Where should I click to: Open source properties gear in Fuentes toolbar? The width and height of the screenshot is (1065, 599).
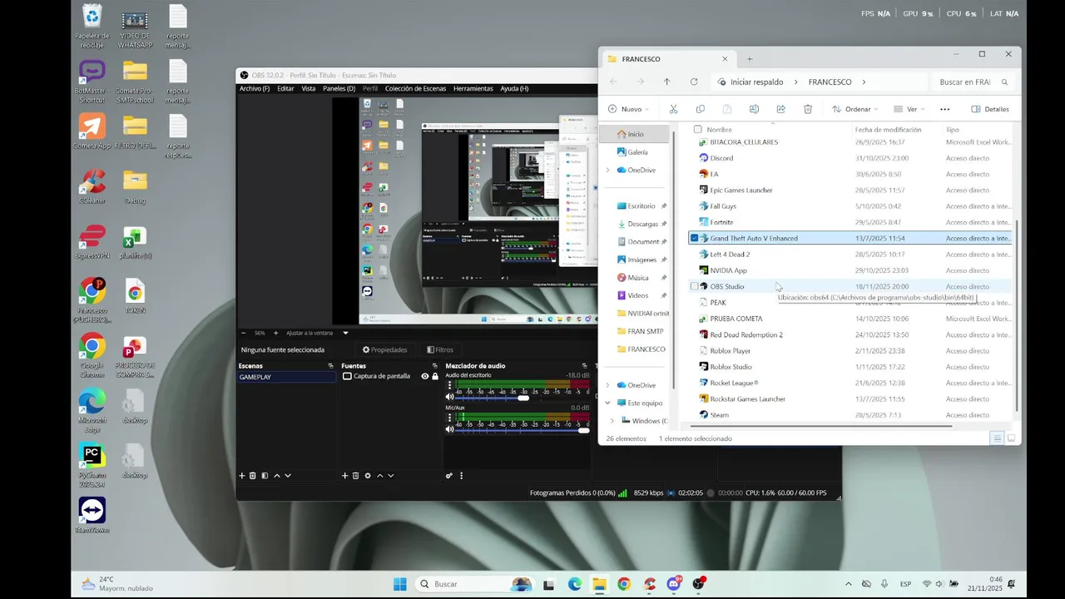pos(368,476)
